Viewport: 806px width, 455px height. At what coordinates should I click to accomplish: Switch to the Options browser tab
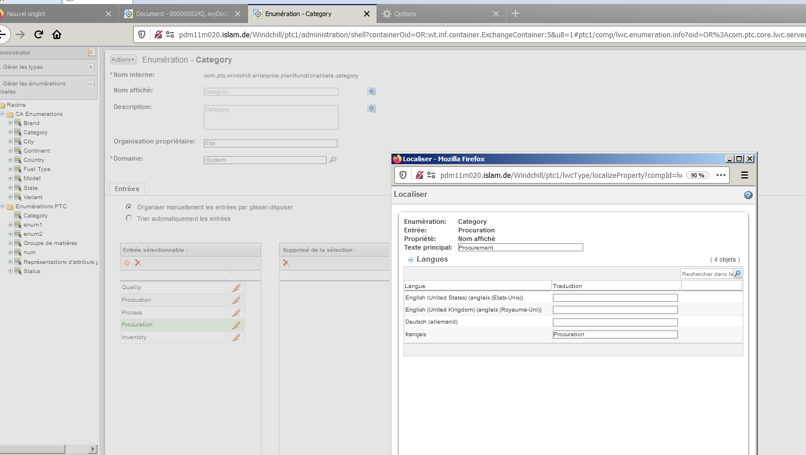[x=405, y=14]
